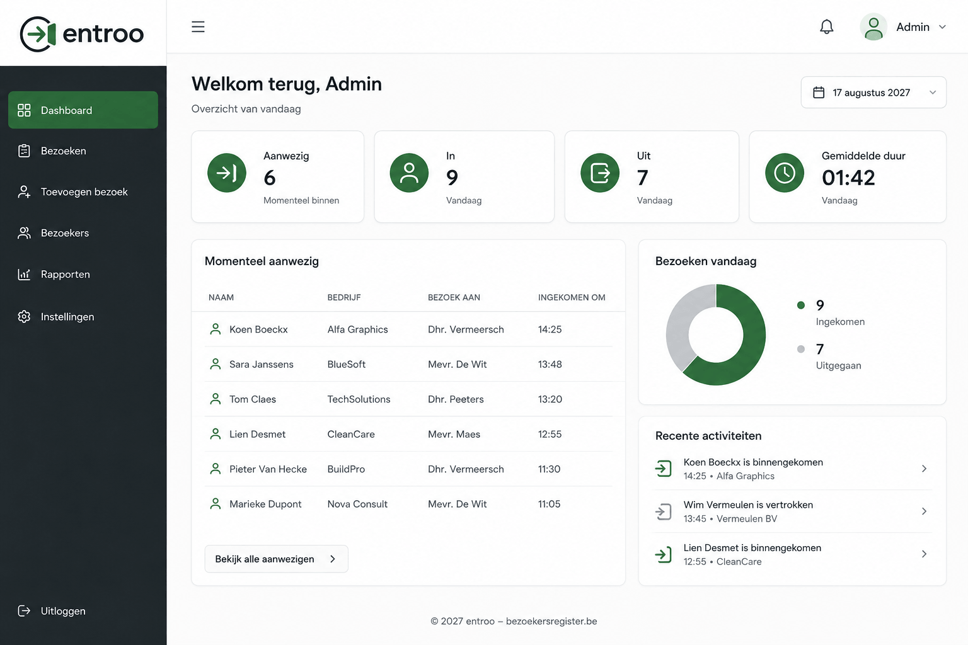Screen dimensions: 968x645
Task: Open the Instellingen menu item
Action: pos(83,316)
